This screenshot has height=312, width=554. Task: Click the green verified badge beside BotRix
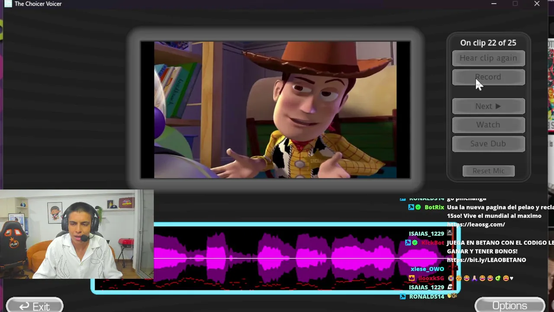pos(418,208)
